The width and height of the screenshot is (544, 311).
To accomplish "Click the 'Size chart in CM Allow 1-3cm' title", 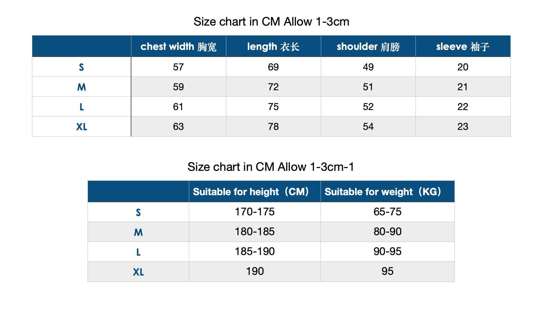I will click(x=271, y=22).
